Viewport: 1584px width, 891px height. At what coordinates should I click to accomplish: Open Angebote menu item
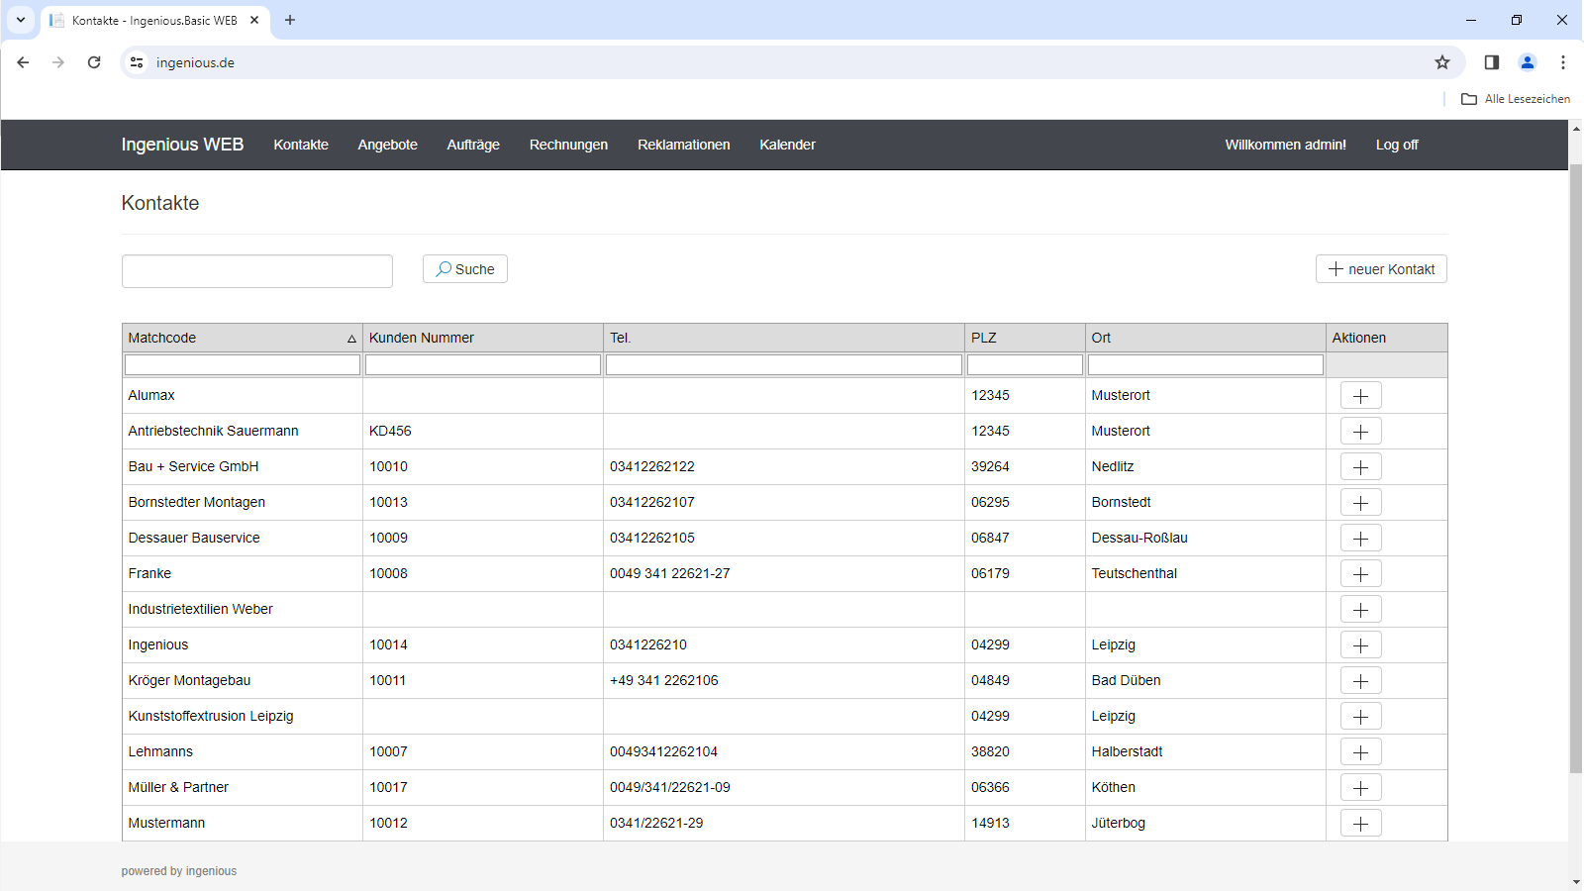coord(388,145)
